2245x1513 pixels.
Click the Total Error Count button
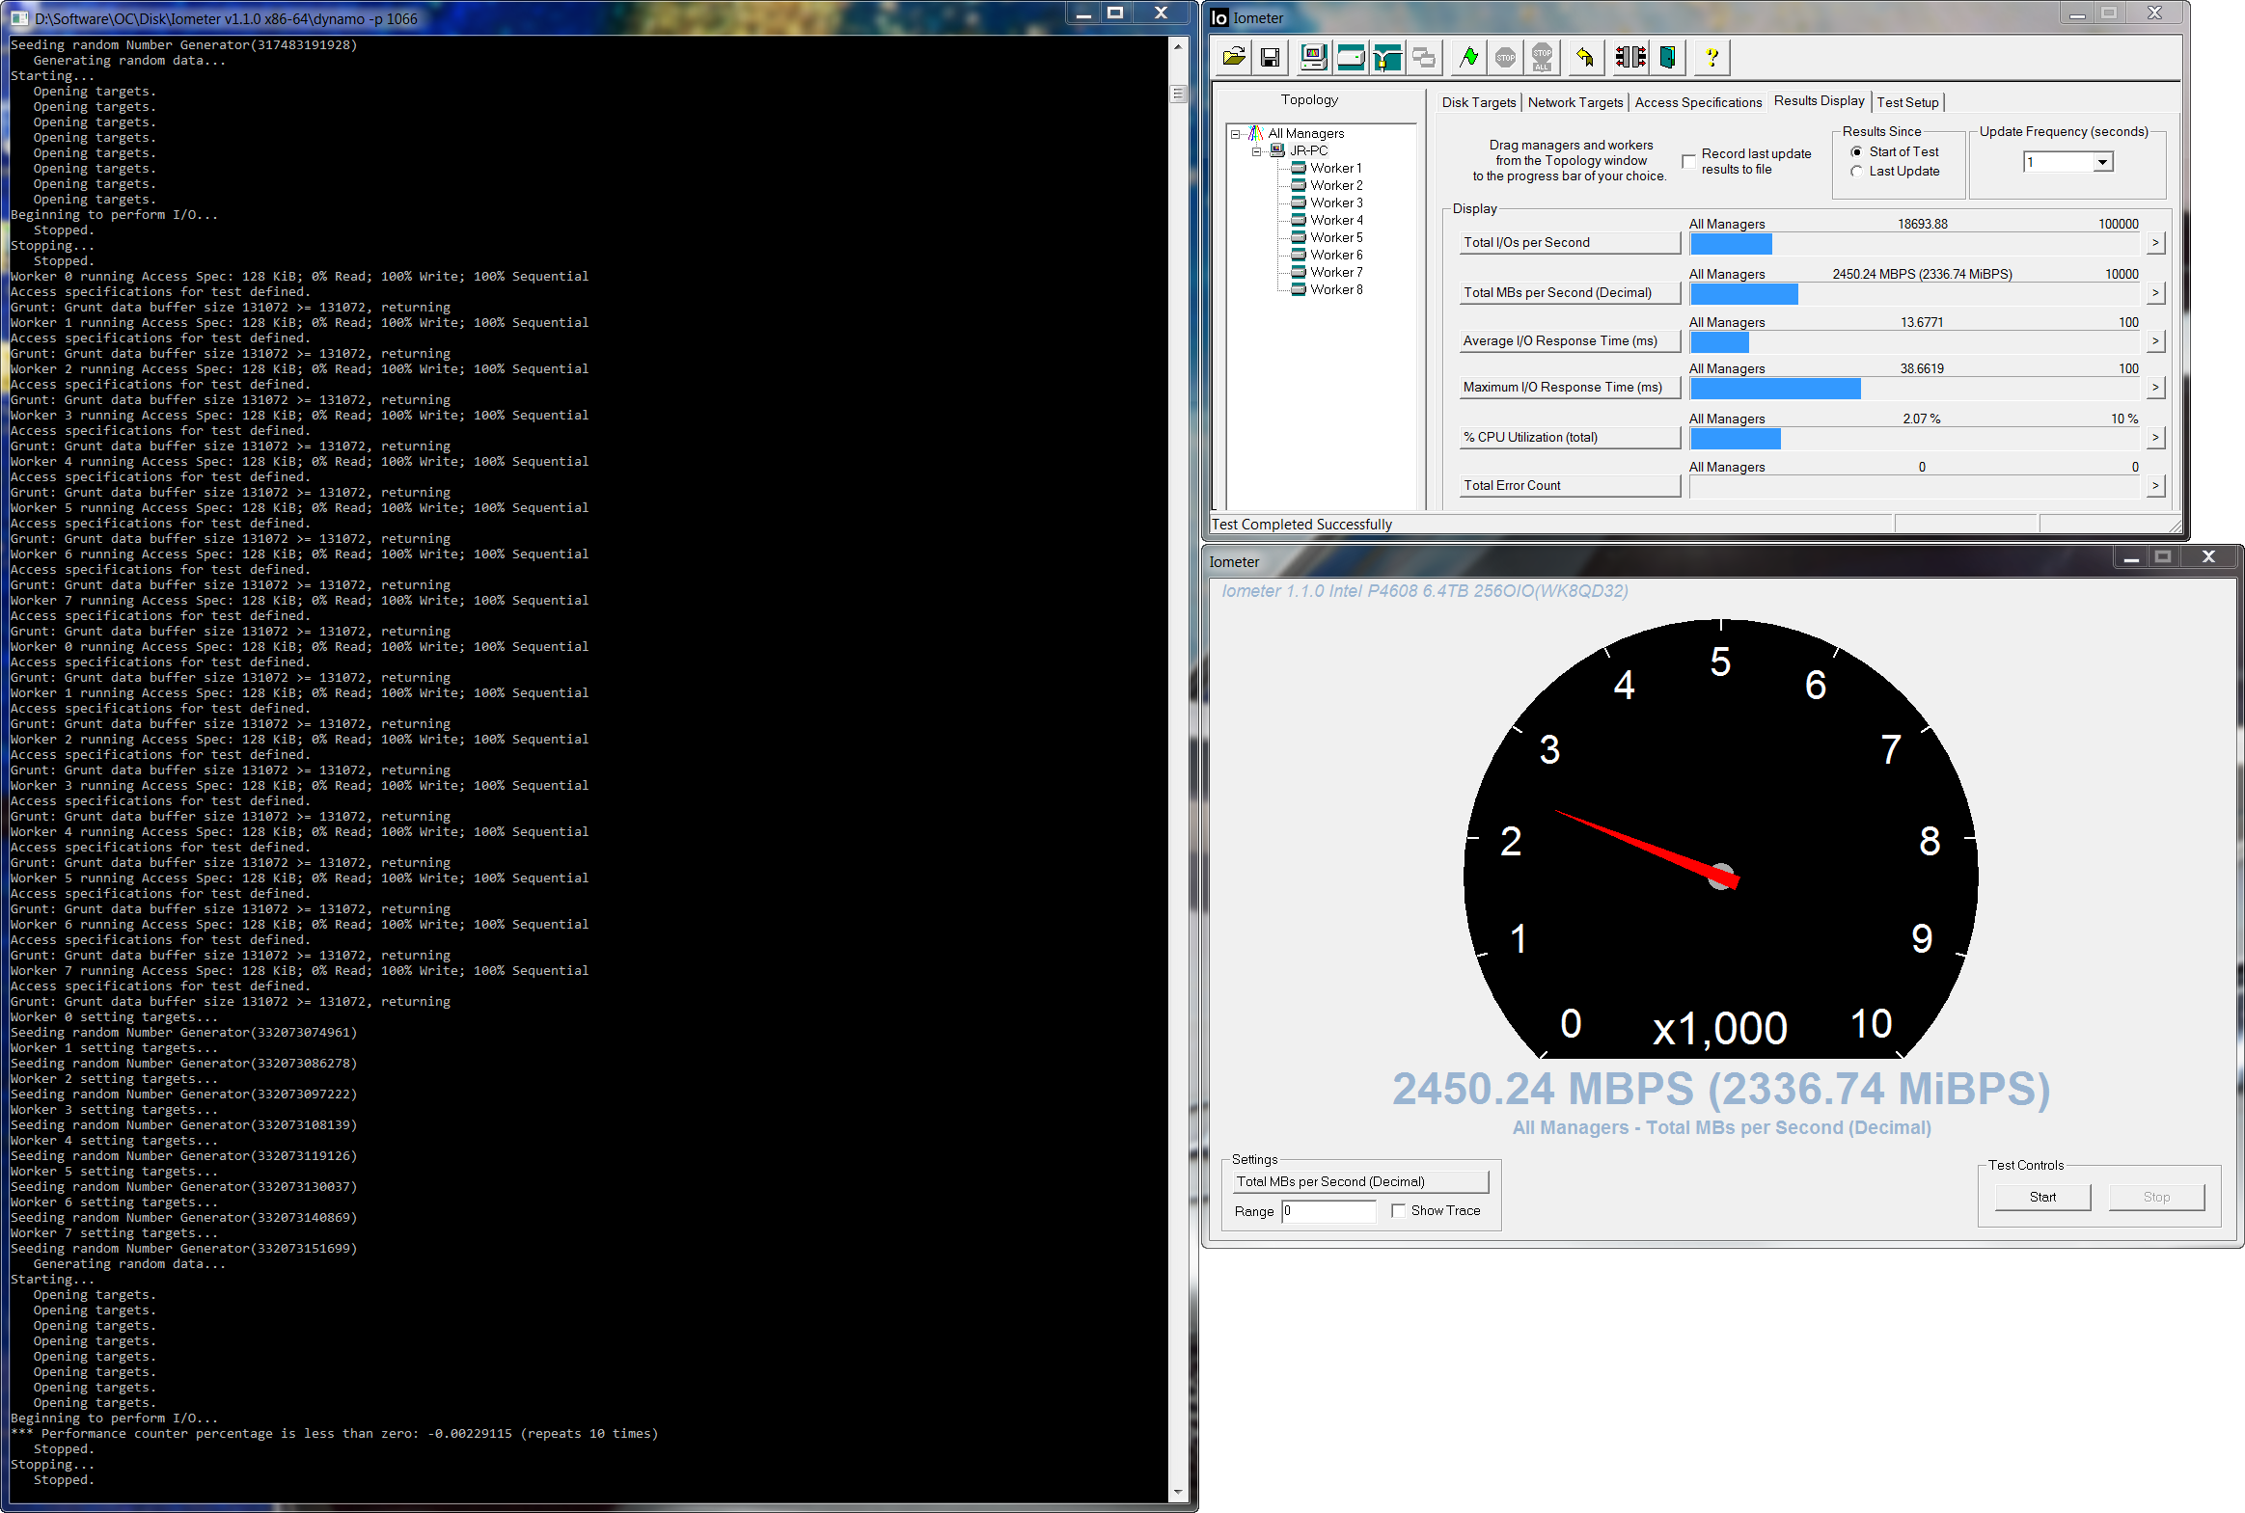[1570, 485]
